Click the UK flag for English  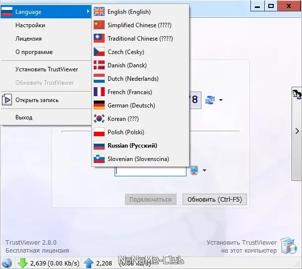click(99, 11)
